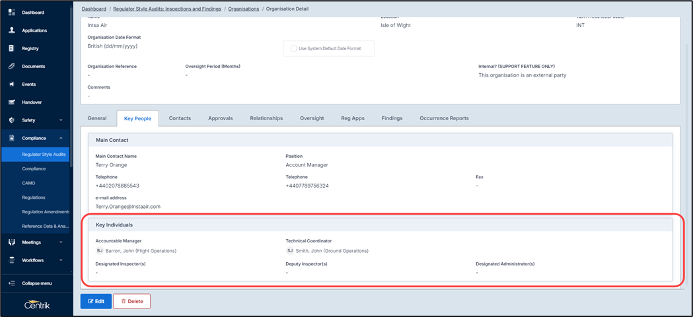This screenshot has height=317, width=693.
Task: Collapse the Compliance menu section
Action: coord(61,138)
